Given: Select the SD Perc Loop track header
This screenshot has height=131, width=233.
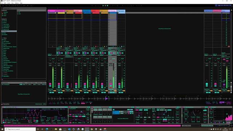Looking at the screenshot, I should pyautogui.click(x=112, y=11).
